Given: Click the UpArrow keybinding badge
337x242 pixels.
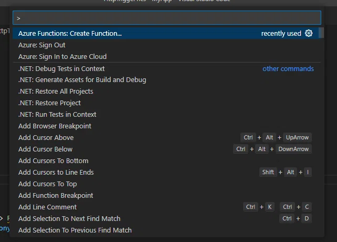Looking at the screenshot, I should [x=297, y=137].
